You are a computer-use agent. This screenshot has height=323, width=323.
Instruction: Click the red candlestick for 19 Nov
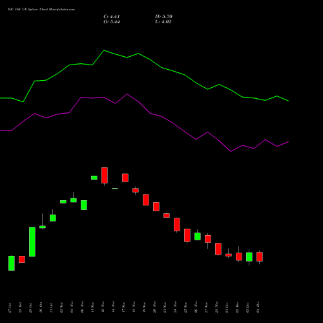[x=146, y=200]
